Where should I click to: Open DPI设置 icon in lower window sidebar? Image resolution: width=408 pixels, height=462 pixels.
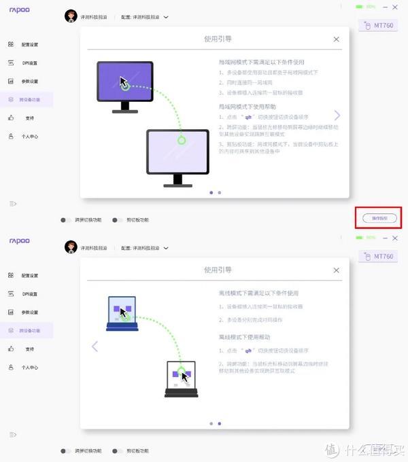11,294
